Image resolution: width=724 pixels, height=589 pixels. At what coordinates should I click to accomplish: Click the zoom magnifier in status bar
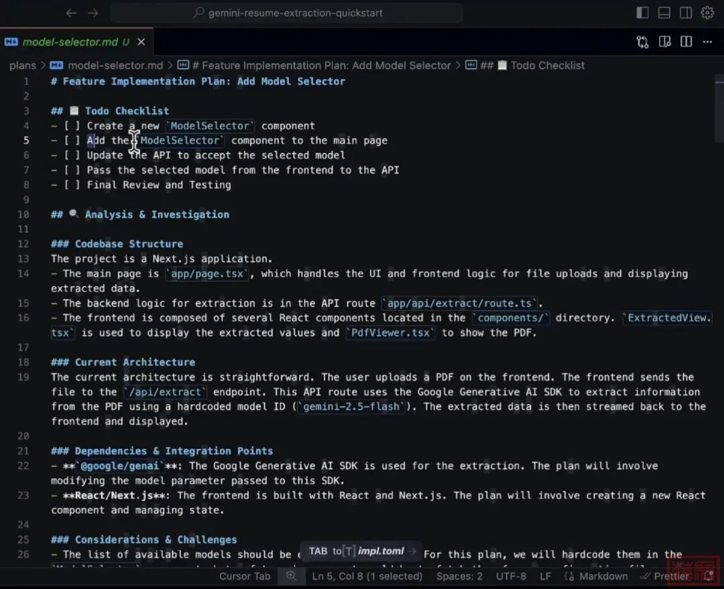pos(291,576)
